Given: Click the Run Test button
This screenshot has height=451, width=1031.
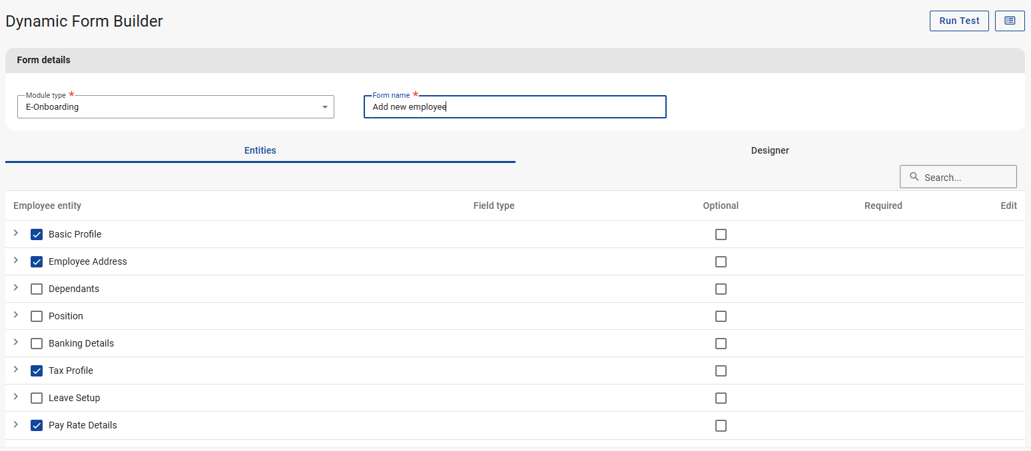Looking at the screenshot, I should [959, 21].
